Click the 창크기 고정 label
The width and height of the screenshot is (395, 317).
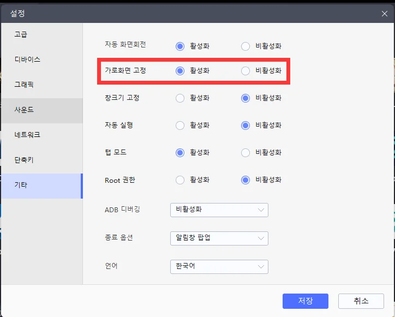tap(122, 98)
